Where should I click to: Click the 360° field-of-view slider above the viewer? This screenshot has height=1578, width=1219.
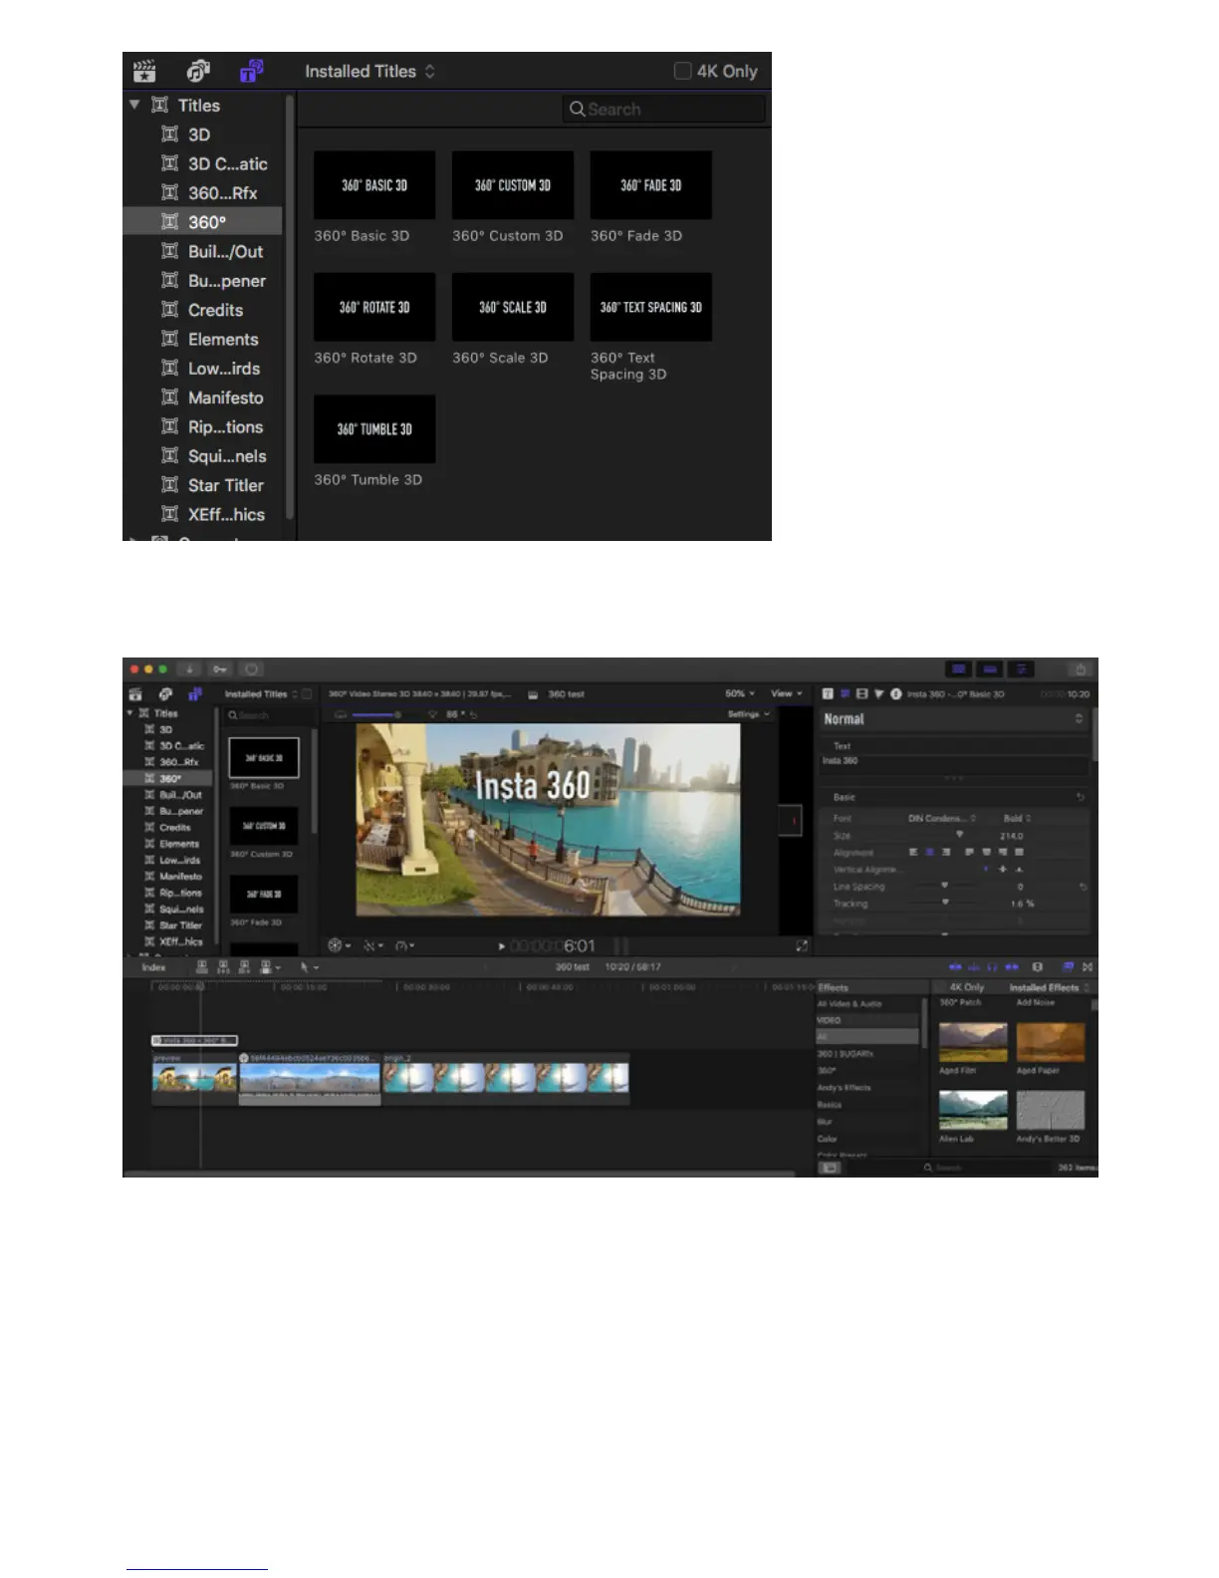(376, 714)
